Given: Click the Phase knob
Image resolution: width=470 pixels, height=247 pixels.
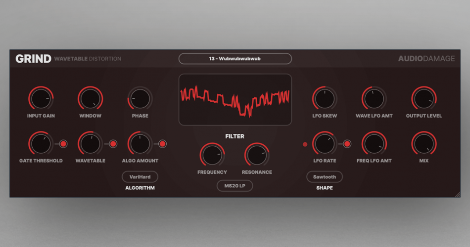Looking at the screenshot, I should tap(140, 98).
